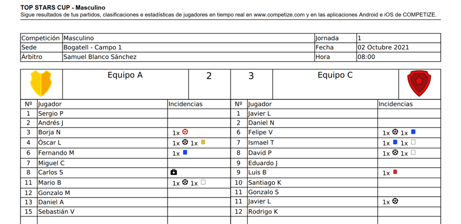Click the white card box for Ismael T
This screenshot has width=461, height=224.
[x=413, y=143]
